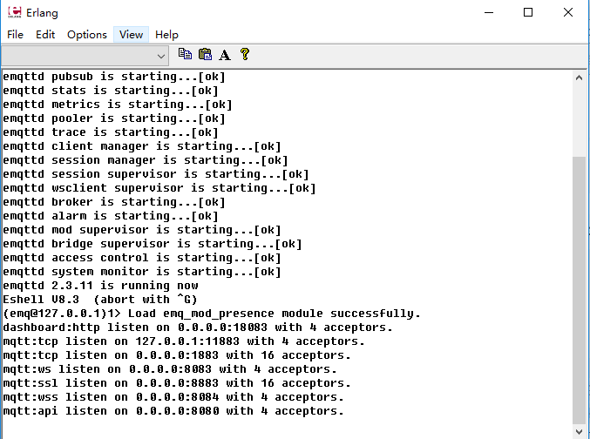Screen dimensions: 590x439
Task: Click the line 'emqttd metrics is starting...[ok]'
Action: [118, 105]
